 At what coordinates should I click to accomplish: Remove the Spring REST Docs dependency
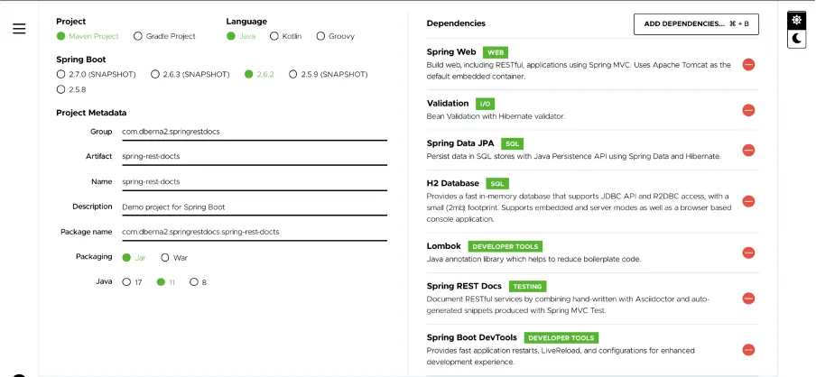(x=748, y=299)
